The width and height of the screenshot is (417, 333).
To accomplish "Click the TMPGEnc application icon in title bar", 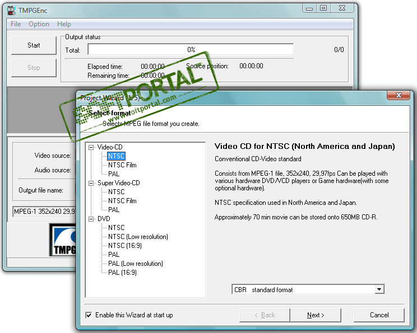I will point(11,11).
